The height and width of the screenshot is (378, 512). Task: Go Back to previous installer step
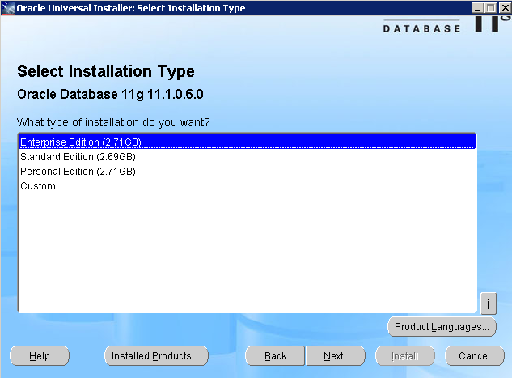275,356
